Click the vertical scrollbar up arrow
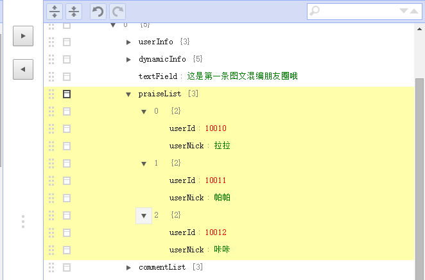This screenshot has width=425, height=280. 420,29
